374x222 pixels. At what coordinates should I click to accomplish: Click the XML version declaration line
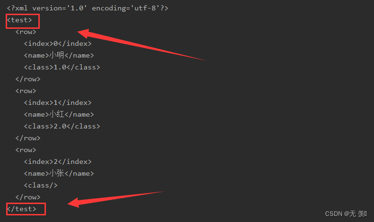pyautogui.click(x=88, y=8)
